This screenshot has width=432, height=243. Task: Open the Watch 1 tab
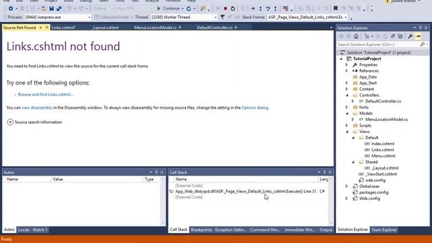point(40,230)
